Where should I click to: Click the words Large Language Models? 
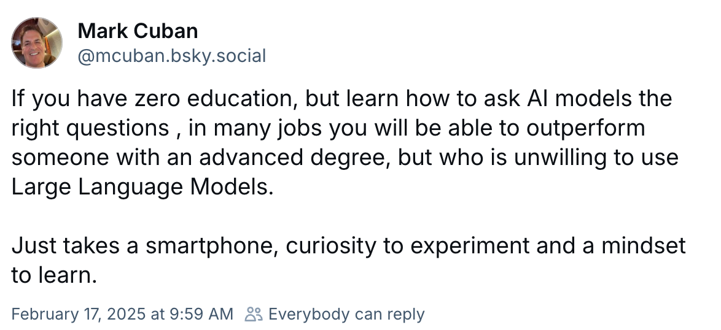142,187
